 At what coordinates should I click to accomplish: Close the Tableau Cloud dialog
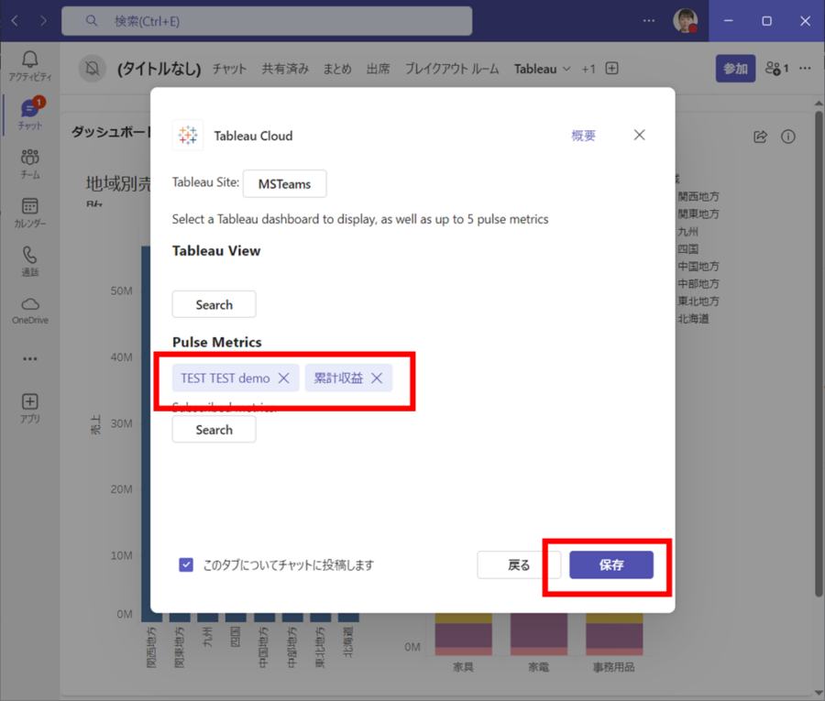coord(639,135)
